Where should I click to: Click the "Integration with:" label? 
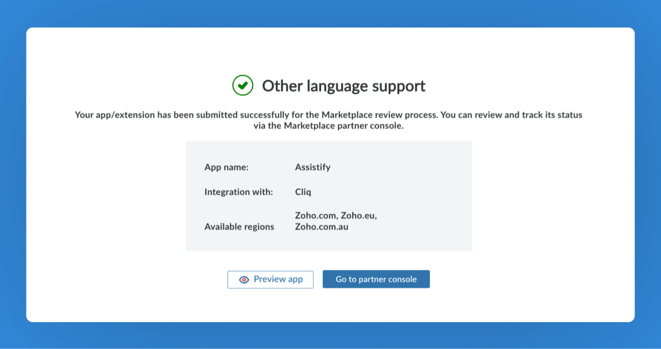tap(238, 192)
